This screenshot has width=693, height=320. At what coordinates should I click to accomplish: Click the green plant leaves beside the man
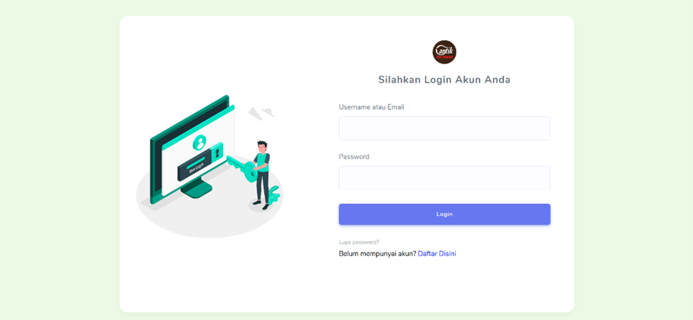[x=274, y=195]
